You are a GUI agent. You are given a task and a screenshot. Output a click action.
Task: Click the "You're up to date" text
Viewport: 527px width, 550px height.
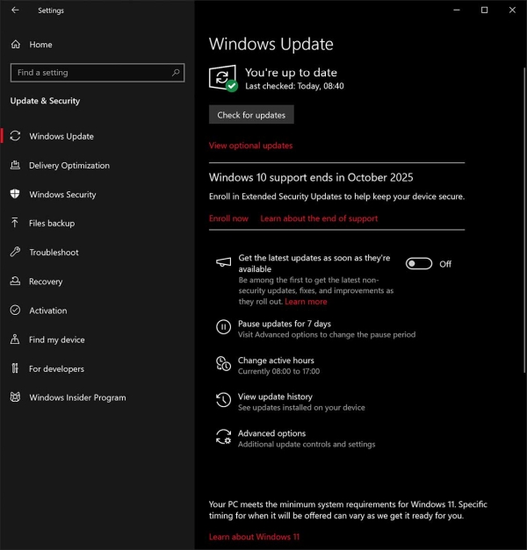291,73
